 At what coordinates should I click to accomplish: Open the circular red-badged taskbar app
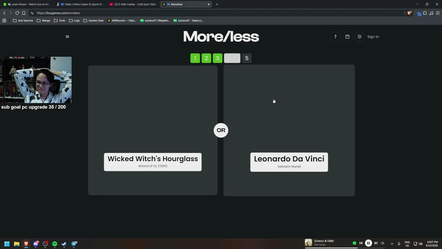tap(45, 244)
